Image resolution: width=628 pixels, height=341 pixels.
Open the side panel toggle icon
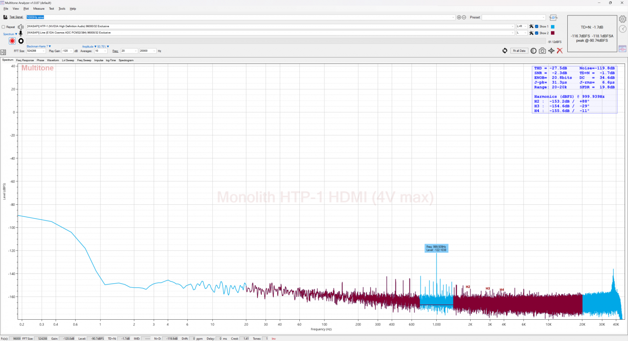[3, 52]
